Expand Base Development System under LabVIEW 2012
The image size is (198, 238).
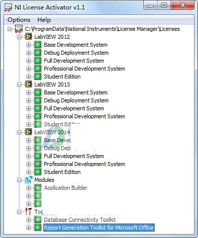(x=28, y=45)
